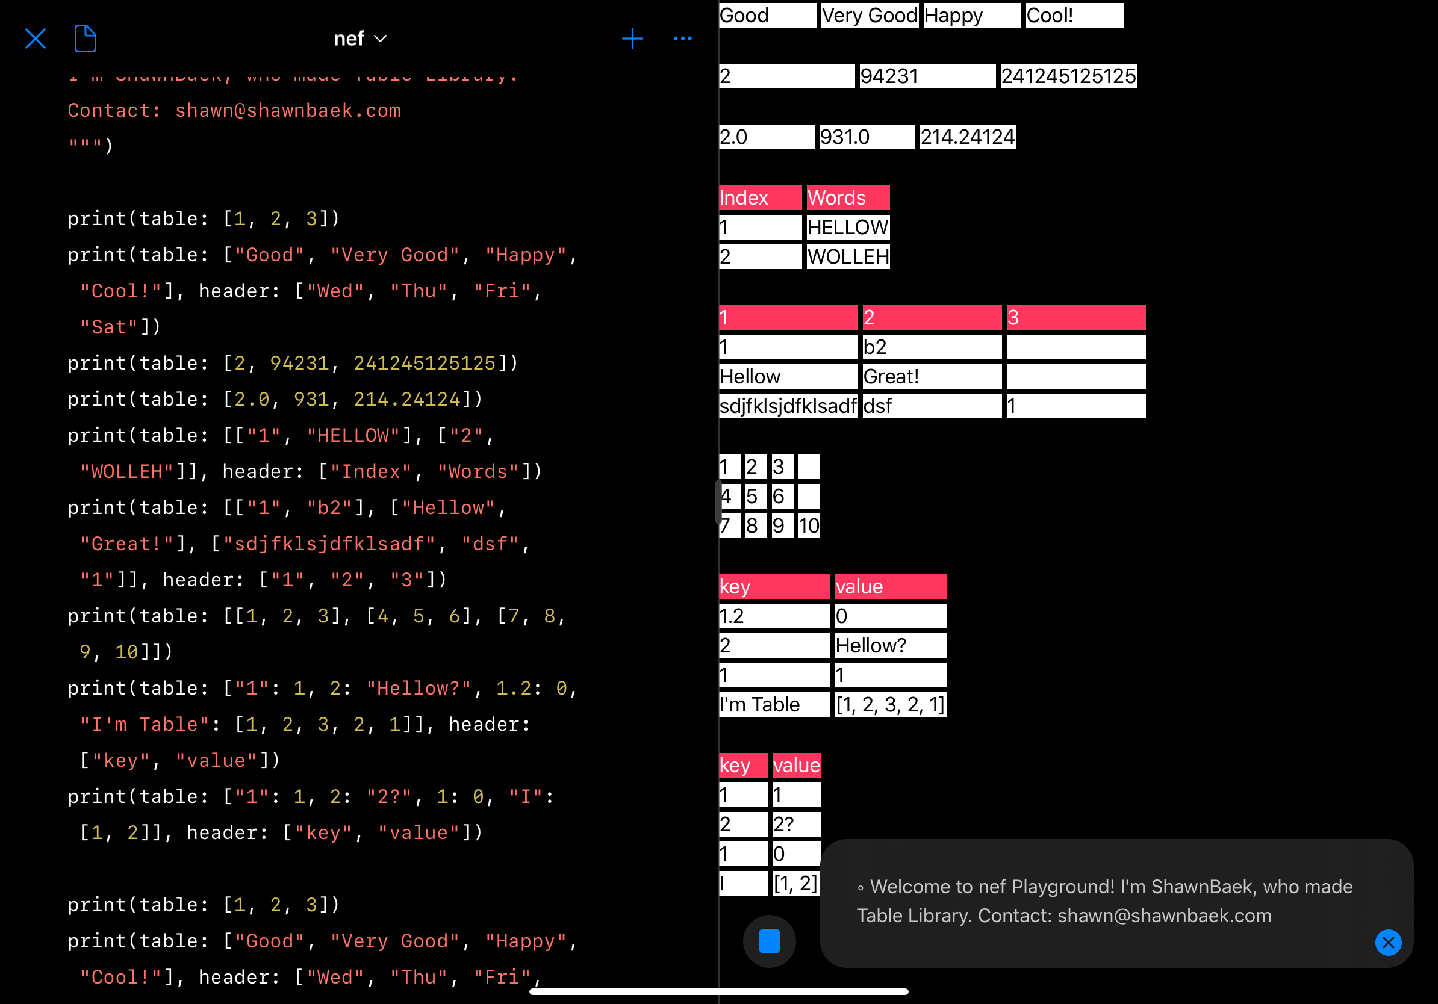Click the 241245125125 output cell
Screen dimensions: 1438x1004
pyautogui.click(x=1068, y=76)
